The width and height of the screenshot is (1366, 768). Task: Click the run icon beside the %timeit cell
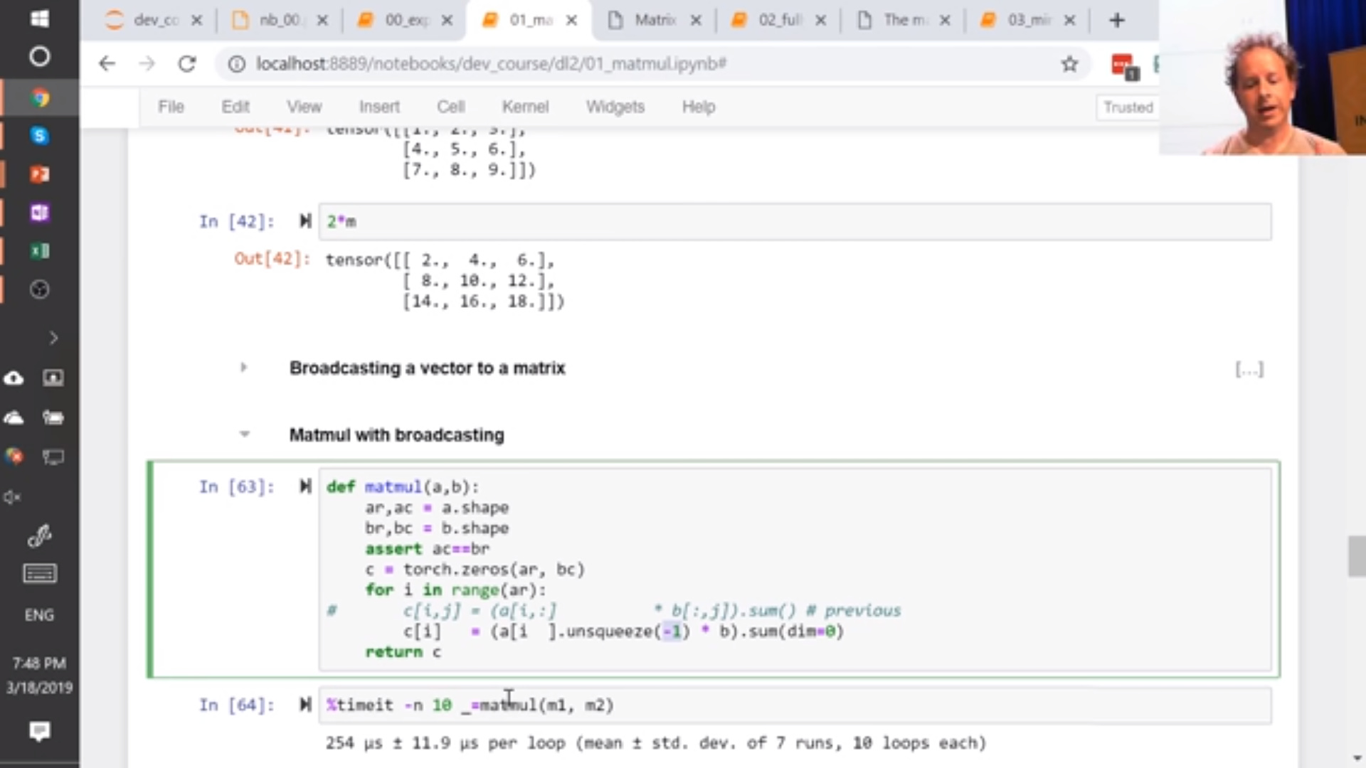point(305,705)
